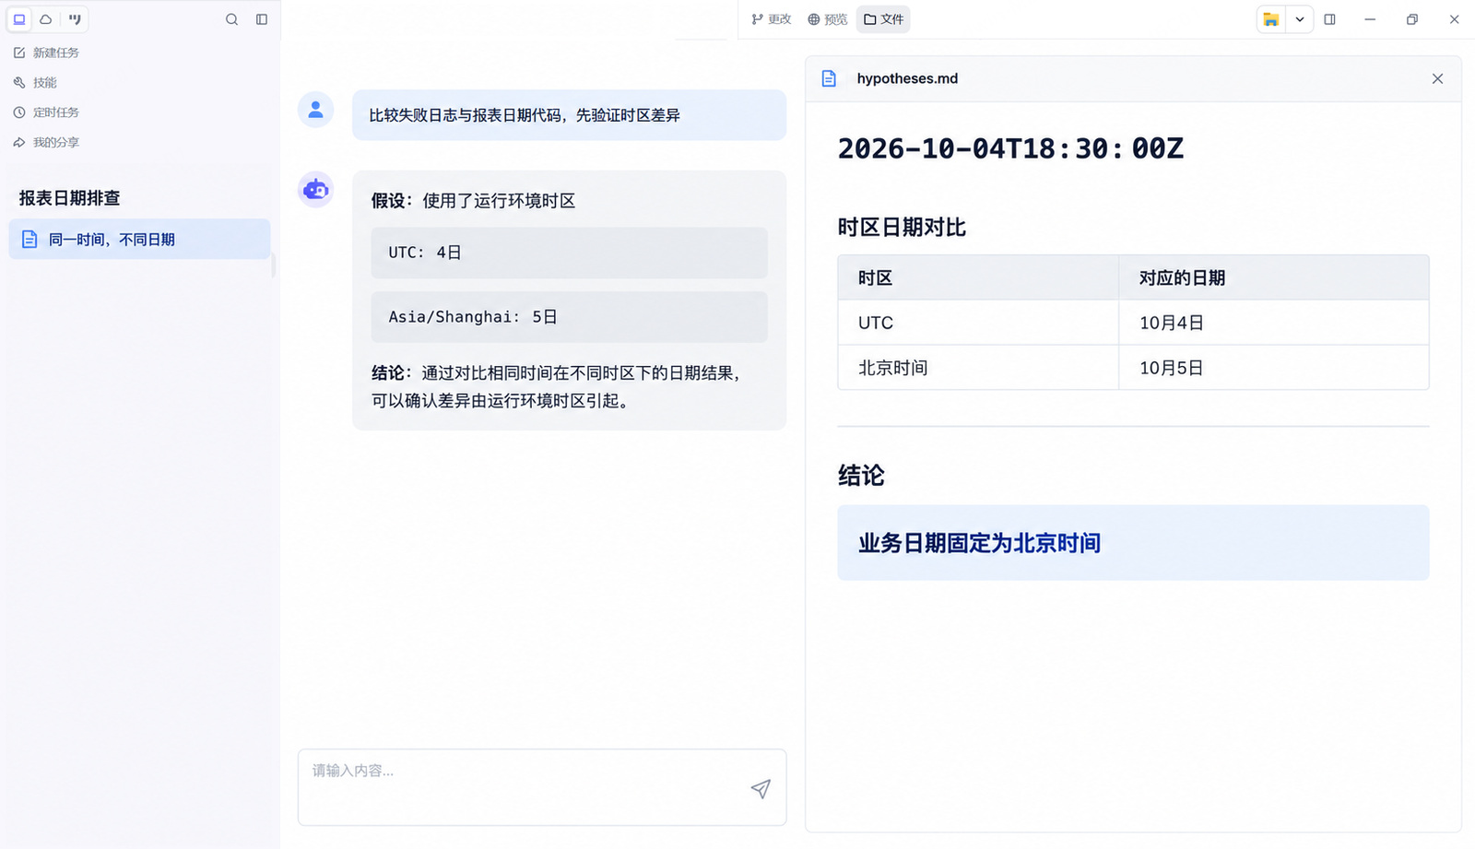Viewport: 1475px width, 849px height.
Task: Switch to the 文件 files tab
Action: tap(883, 19)
